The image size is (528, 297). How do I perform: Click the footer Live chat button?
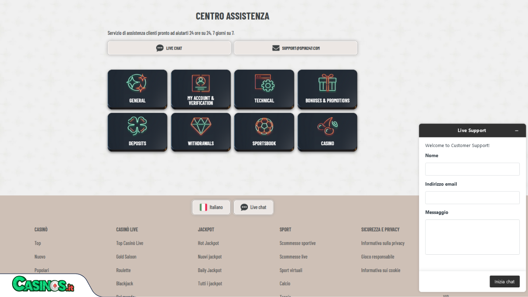tap(254, 207)
